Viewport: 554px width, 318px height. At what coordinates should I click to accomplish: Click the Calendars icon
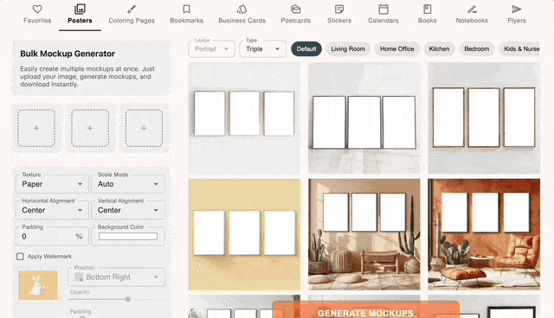click(x=383, y=10)
